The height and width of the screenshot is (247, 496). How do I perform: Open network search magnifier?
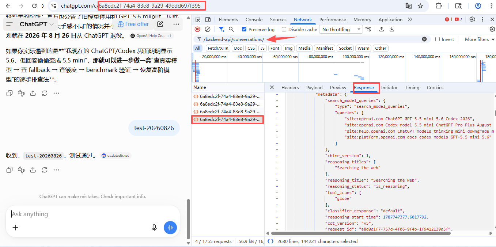click(x=231, y=29)
